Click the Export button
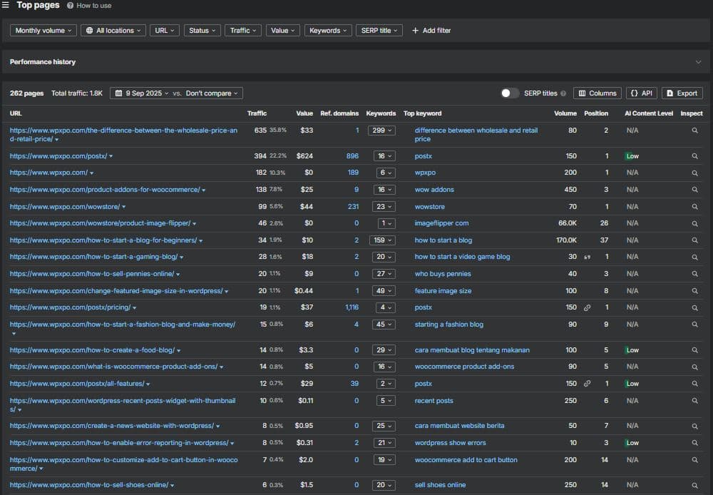 pos(682,93)
